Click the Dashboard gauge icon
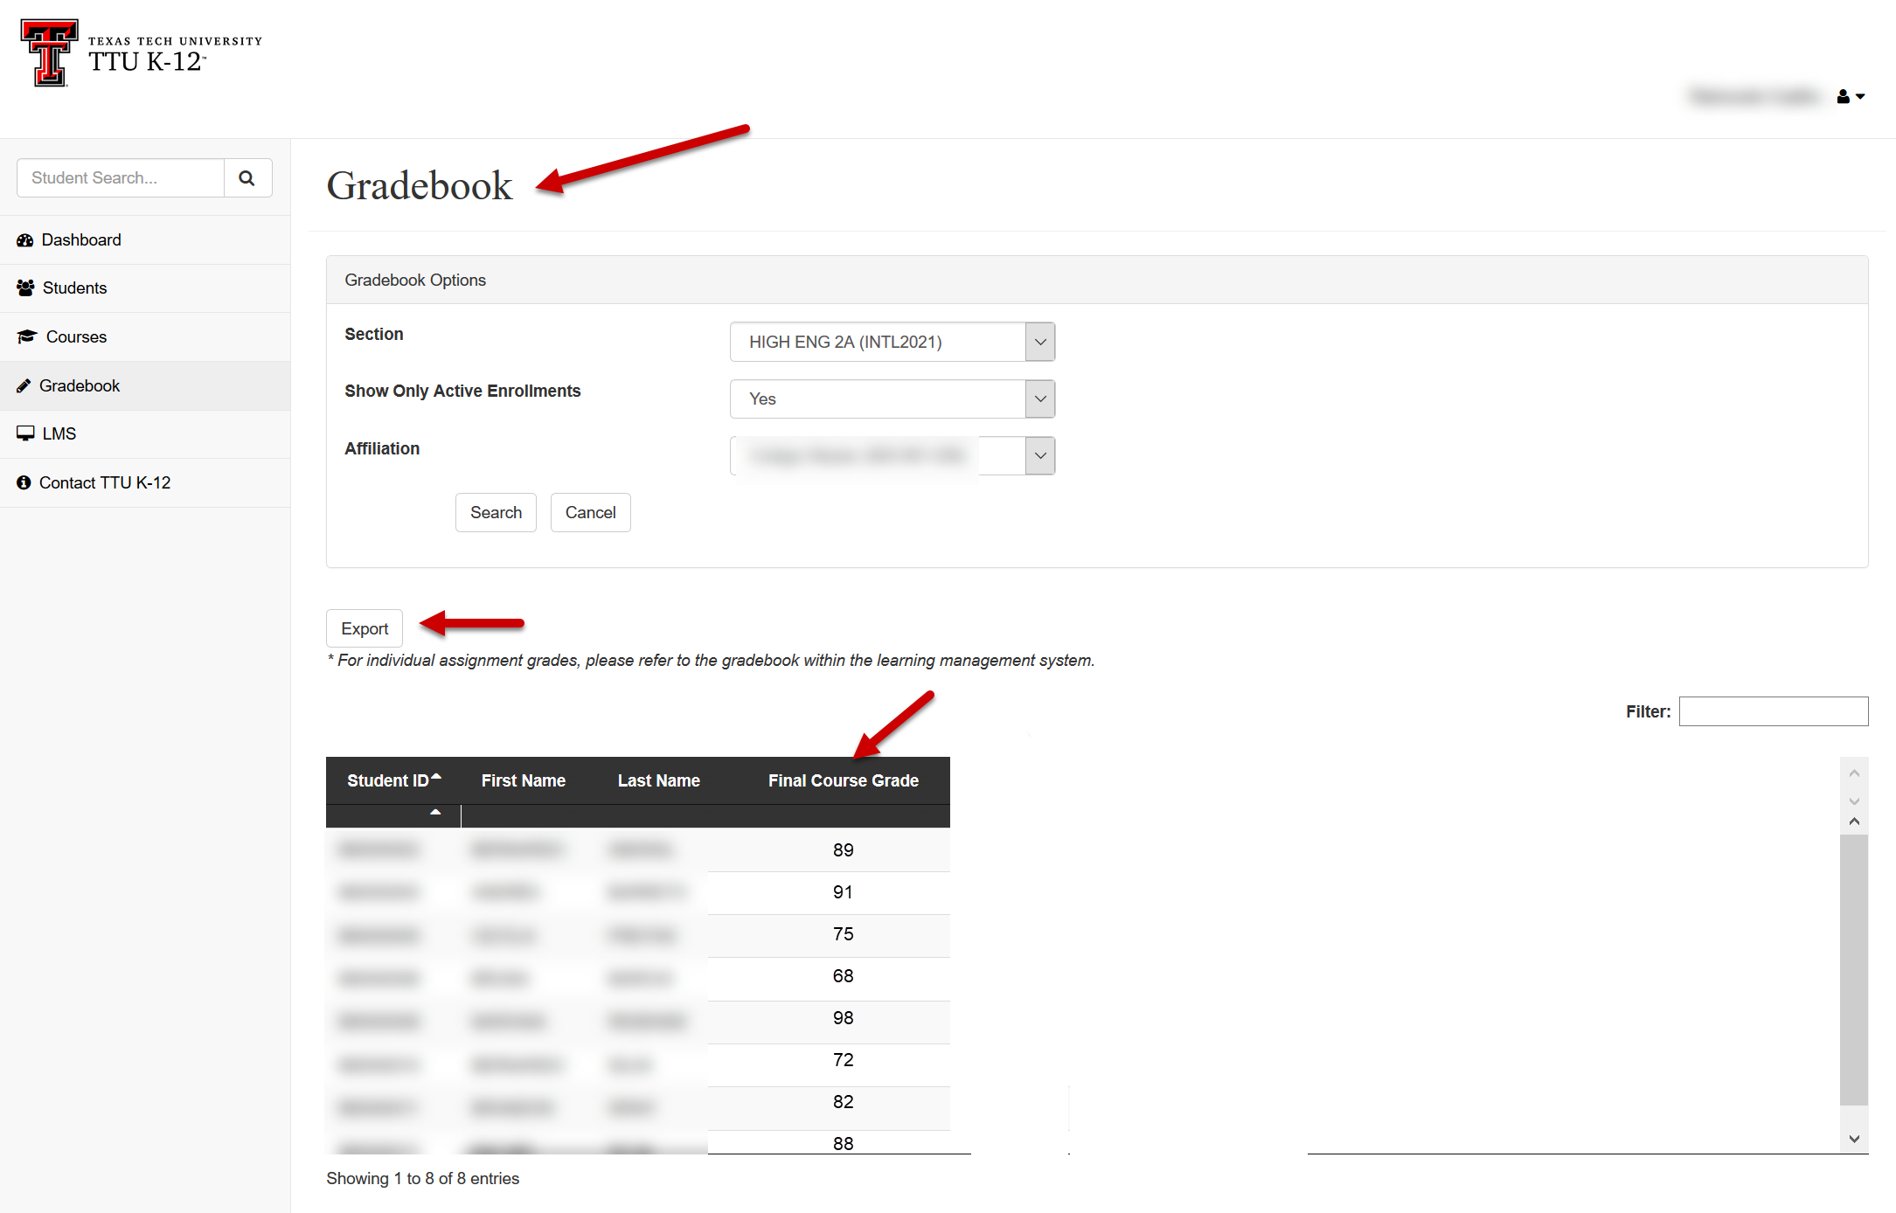This screenshot has height=1213, width=1896. pyautogui.click(x=24, y=240)
